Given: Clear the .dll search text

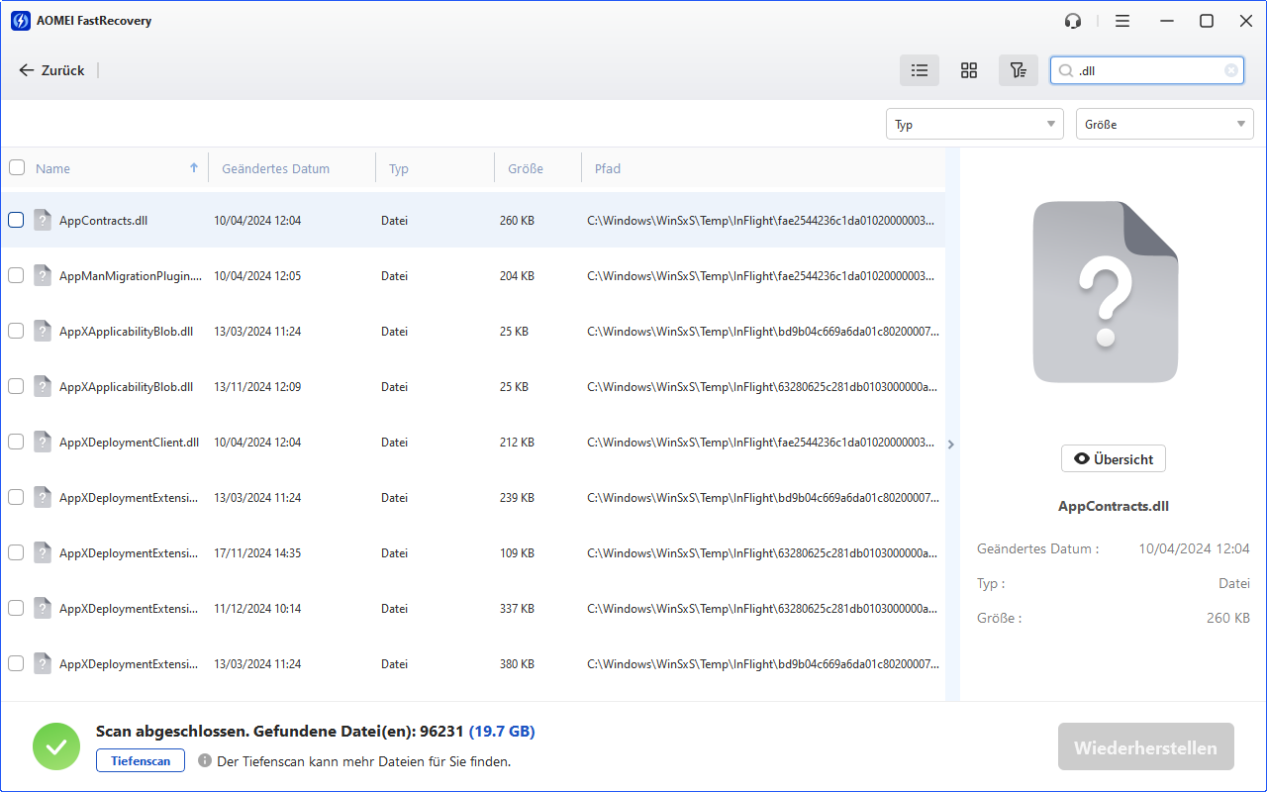Looking at the screenshot, I should (1230, 70).
